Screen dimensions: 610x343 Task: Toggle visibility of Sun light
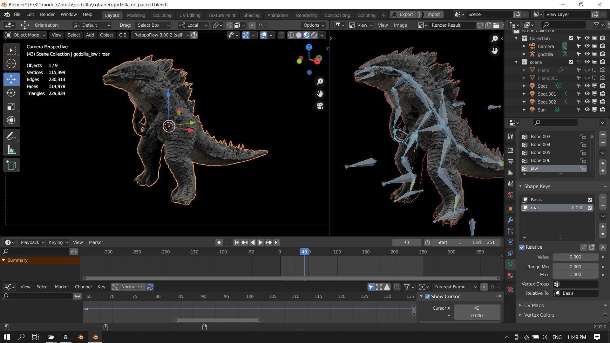(587, 110)
